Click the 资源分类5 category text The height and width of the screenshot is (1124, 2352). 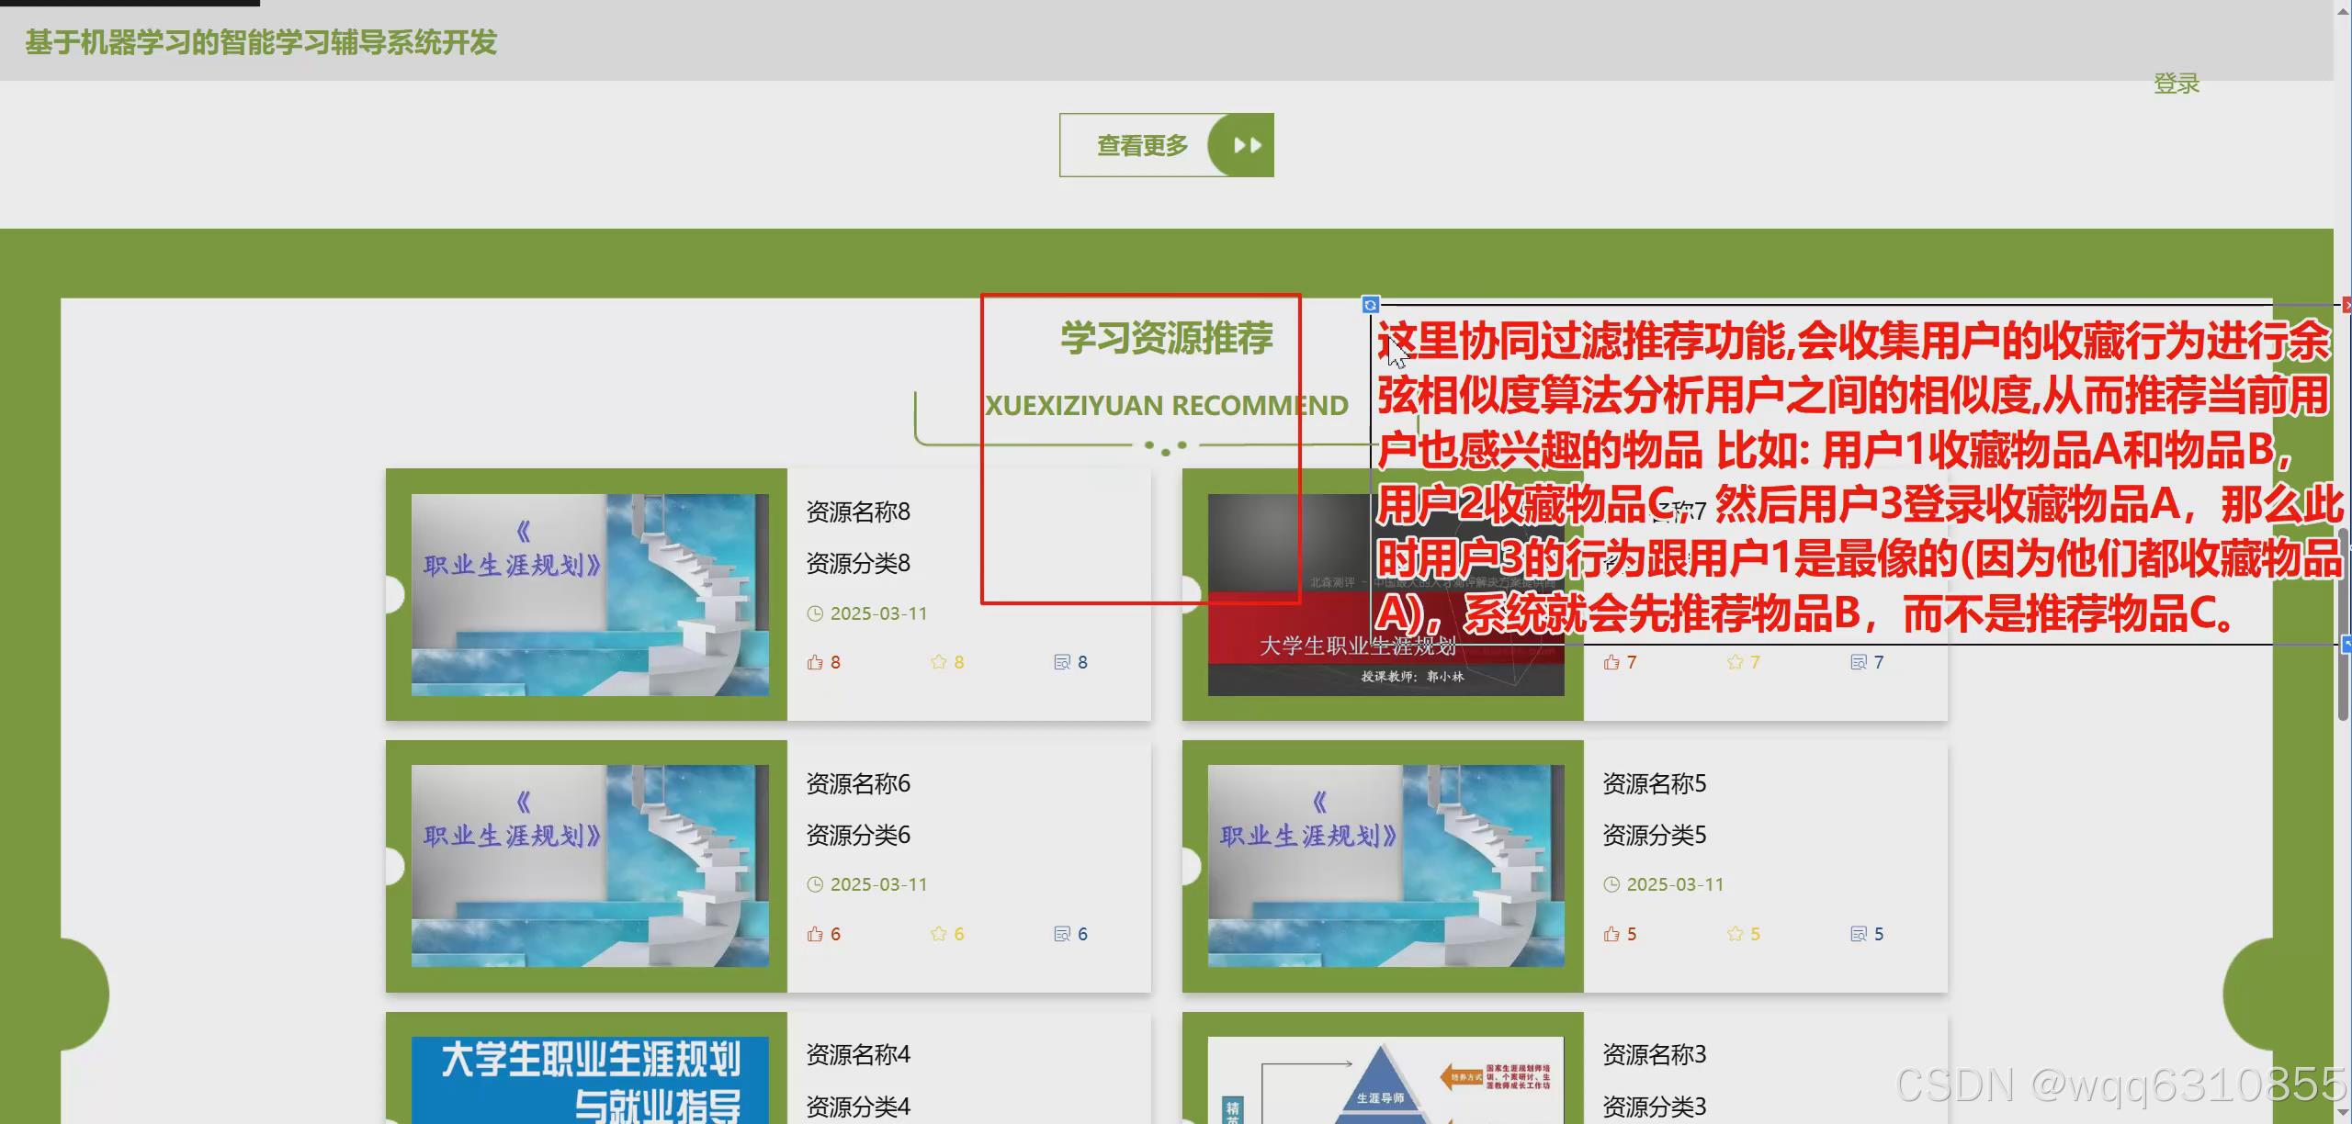pos(1655,835)
